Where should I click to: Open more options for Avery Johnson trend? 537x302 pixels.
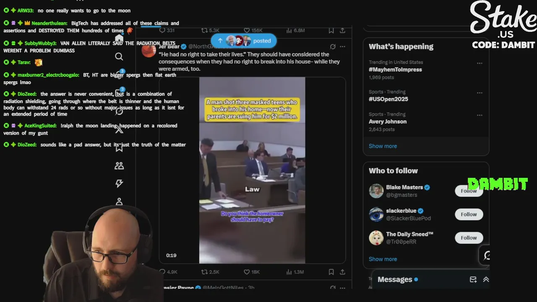[x=480, y=115]
